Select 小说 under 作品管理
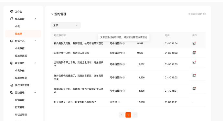Image resolution: width=223 pixels, height=121 pixels. point(17,26)
